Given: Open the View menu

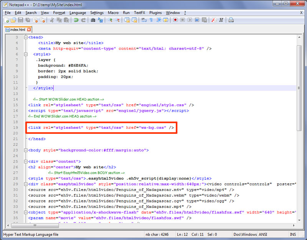Looking at the screenshot, I should (x=45, y=13).
